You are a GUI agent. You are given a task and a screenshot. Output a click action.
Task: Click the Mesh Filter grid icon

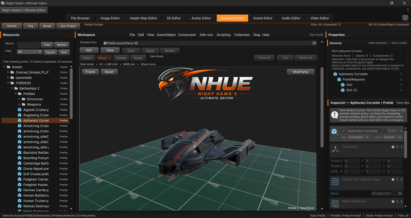coord(335,182)
